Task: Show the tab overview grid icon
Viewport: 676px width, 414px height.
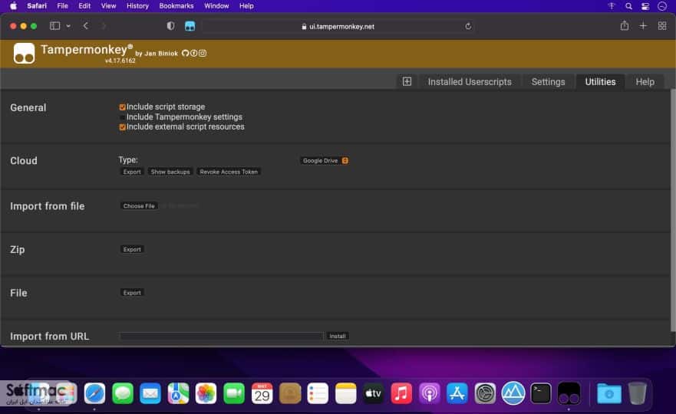Action: click(x=662, y=26)
